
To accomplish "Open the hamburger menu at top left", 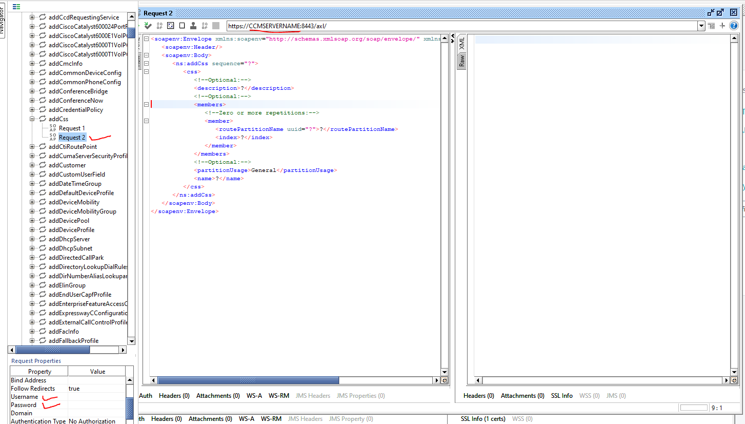I will (x=16, y=7).
